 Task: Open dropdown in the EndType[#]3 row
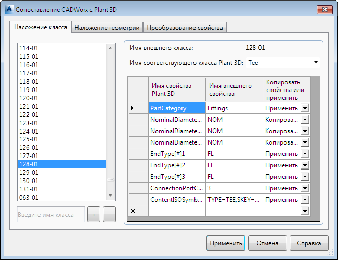(x=305, y=177)
